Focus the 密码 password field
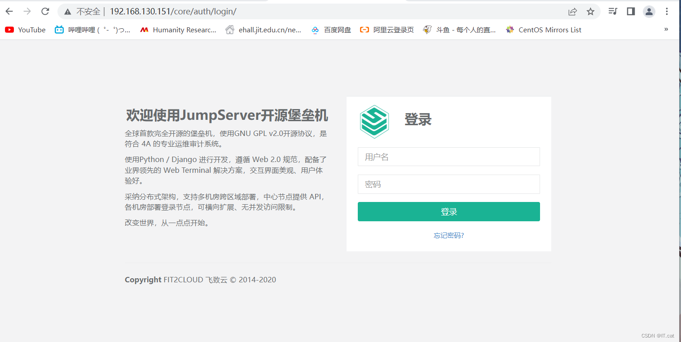 (x=449, y=184)
